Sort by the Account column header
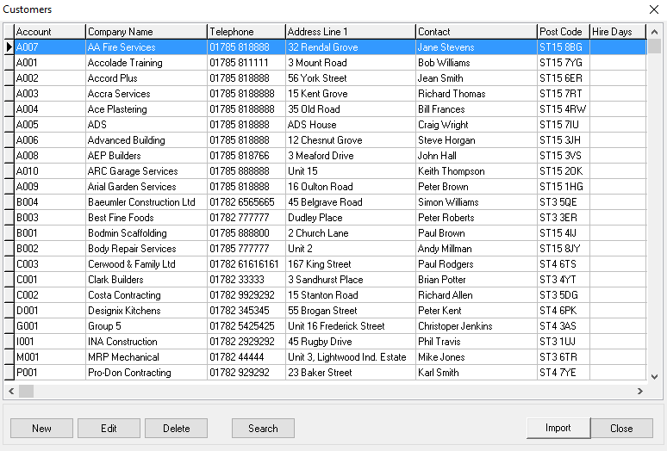The image size is (667, 451). pos(50,32)
